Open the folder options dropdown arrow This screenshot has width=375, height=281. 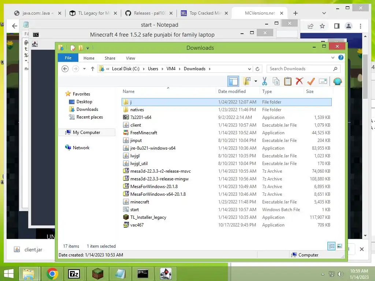pyautogui.click(x=256, y=81)
